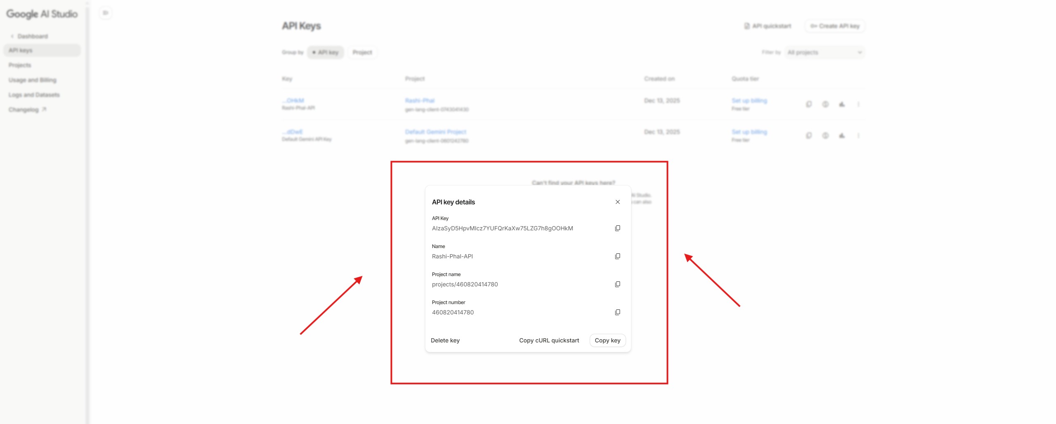Click Create API key button
1056x424 pixels.
(x=834, y=26)
